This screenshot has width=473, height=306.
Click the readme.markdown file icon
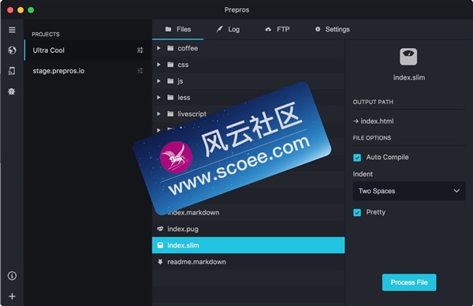[x=160, y=262]
